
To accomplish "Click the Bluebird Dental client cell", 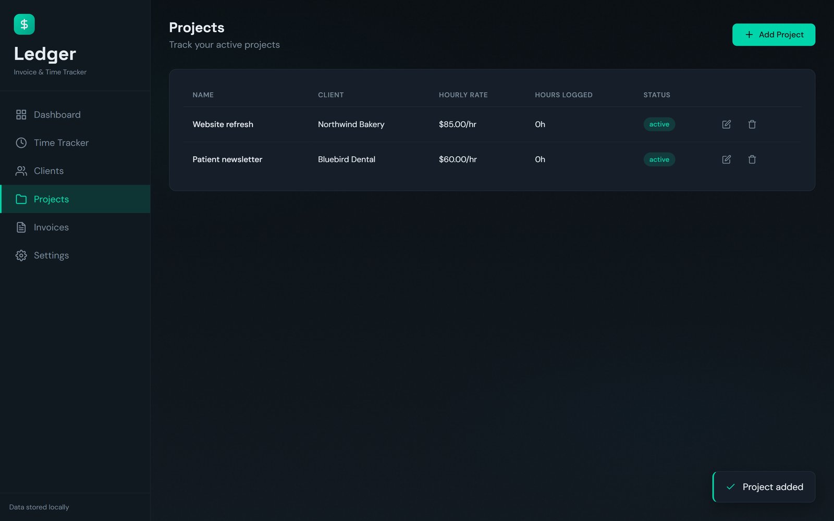I will (346, 159).
